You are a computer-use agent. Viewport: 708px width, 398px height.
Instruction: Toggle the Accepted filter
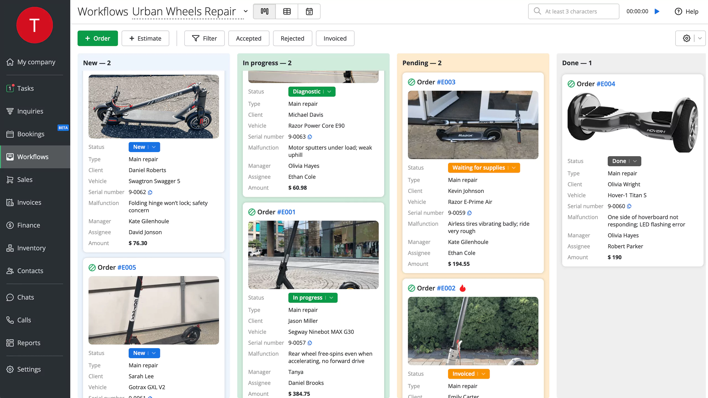click(x=249, y=38)
